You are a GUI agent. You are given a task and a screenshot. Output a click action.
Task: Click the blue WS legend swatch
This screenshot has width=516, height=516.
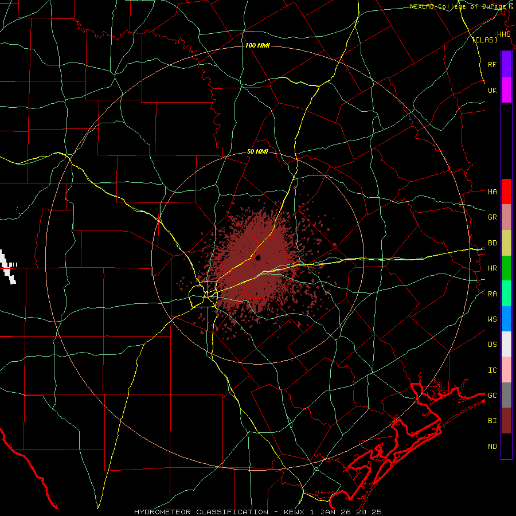pyautogui.click(x=506, y=319)
